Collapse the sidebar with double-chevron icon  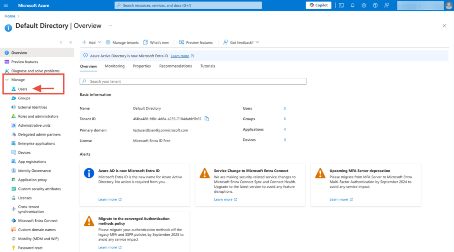coord(71,42)
